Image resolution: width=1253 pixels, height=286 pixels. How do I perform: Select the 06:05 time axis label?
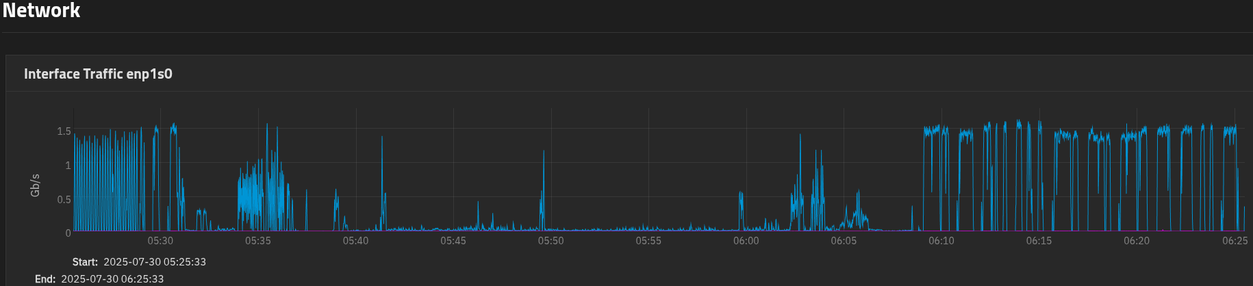[x=844, y=241]
